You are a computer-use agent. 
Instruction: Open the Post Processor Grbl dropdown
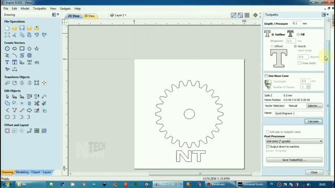pyautogui.click(x=294, y=141)
